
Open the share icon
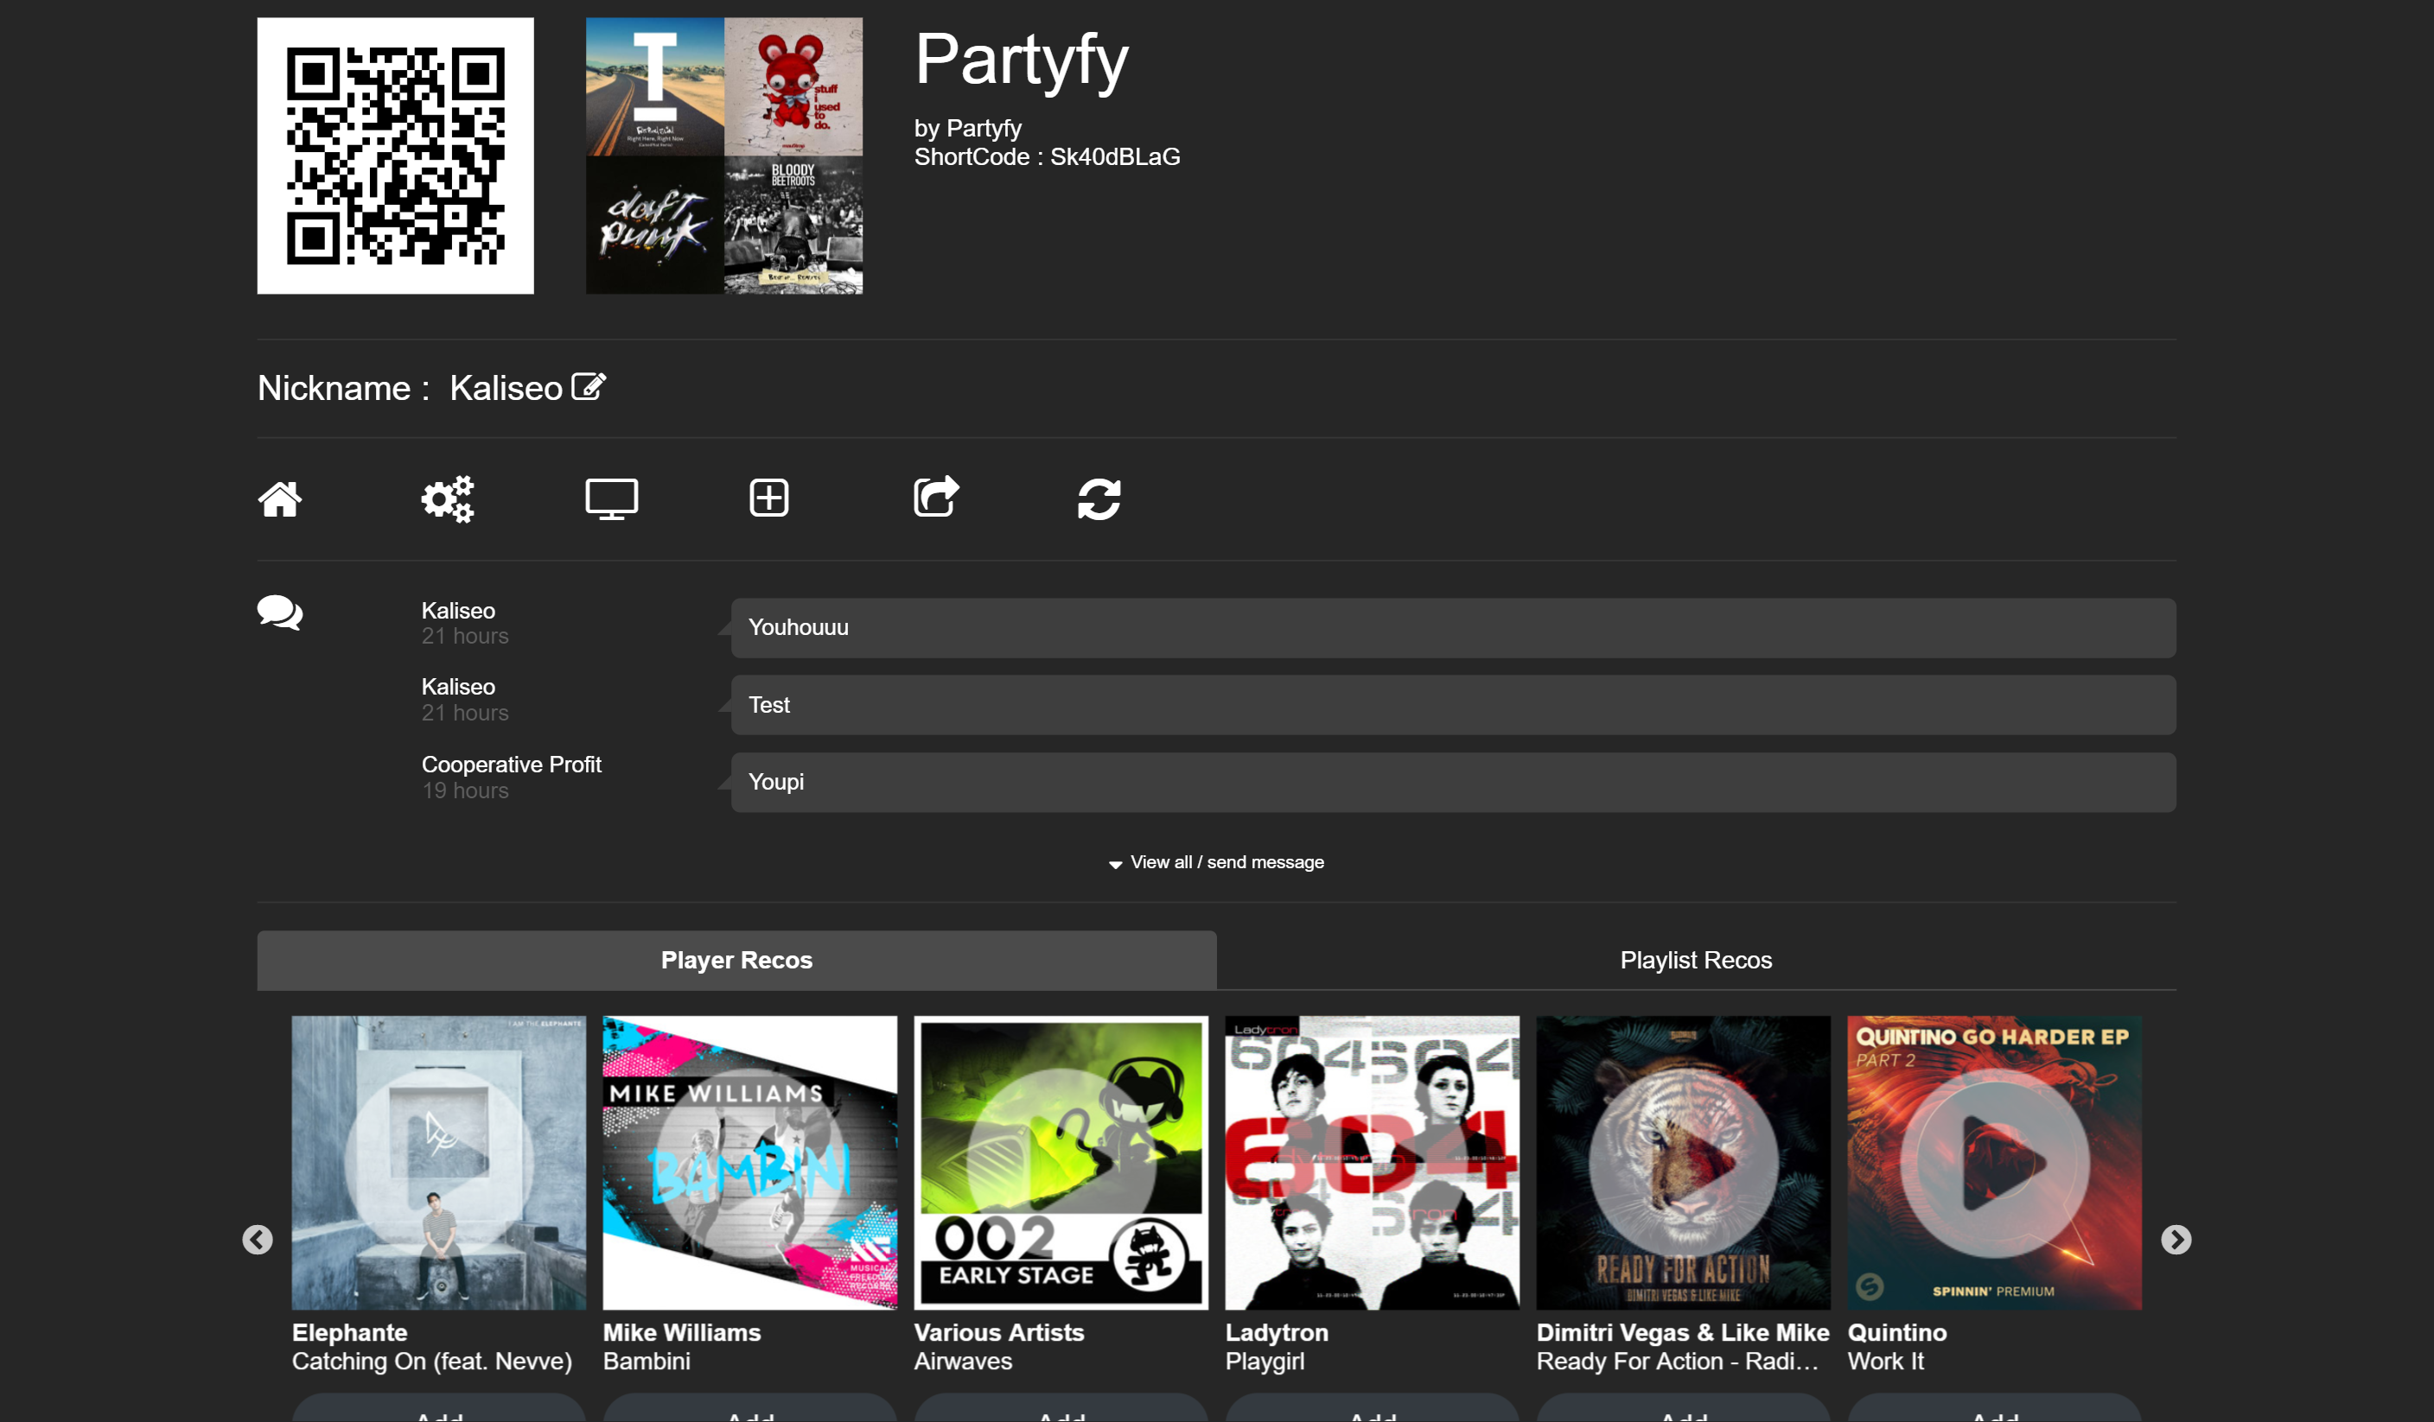pyautogui.click(x=935, y=498)
